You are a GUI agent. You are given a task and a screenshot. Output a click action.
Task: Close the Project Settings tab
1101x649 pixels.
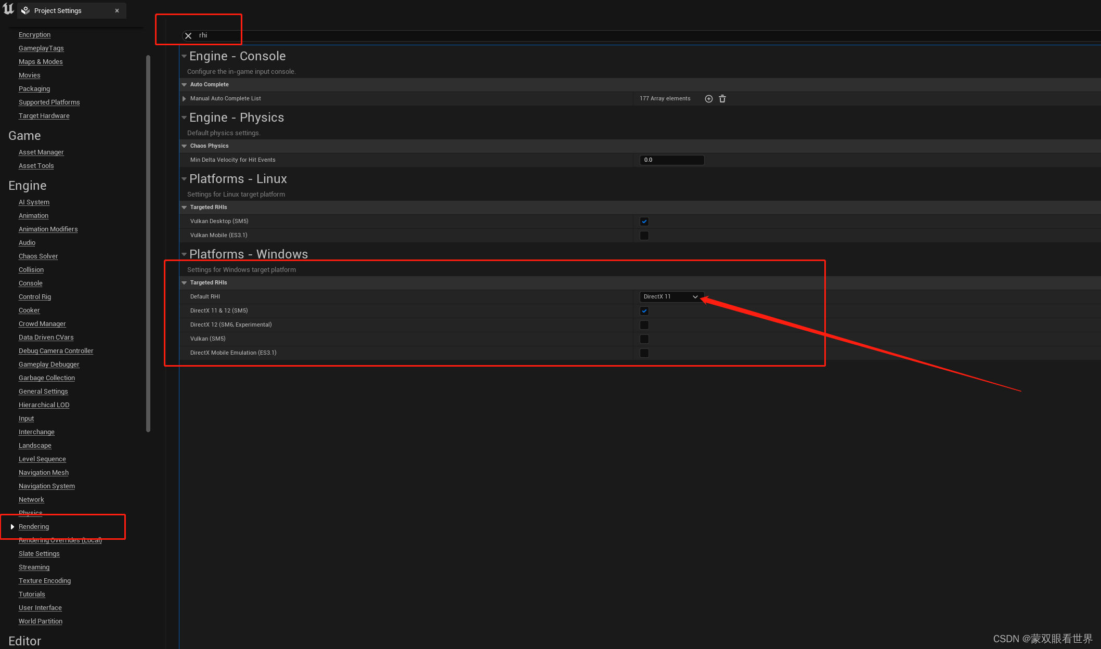coord(116,10)
